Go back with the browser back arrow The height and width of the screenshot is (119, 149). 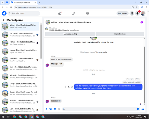click(3, 7)
